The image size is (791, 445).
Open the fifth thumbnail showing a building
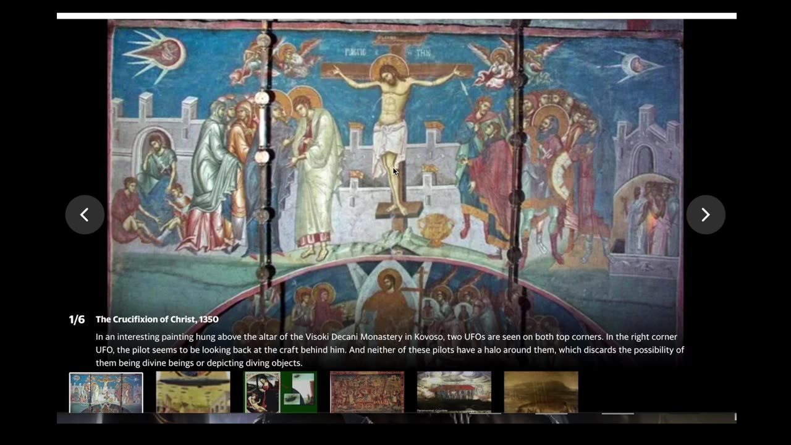[x=454, y=392]
